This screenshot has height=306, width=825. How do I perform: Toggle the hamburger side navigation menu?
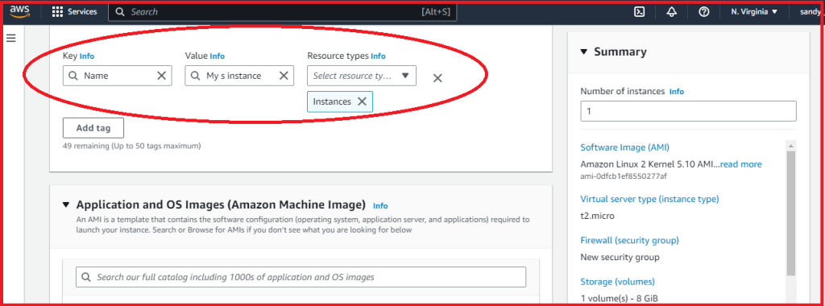click(11, 38)
